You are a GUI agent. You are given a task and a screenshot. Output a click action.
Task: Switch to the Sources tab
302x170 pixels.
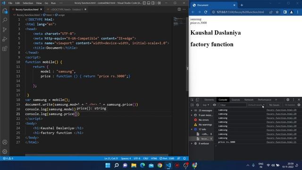(235, 100)
